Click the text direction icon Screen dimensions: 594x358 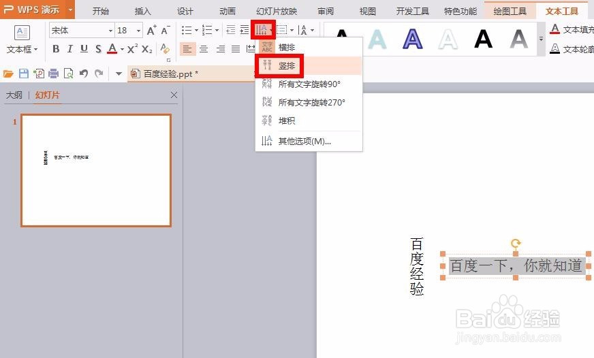coord(261,30)
